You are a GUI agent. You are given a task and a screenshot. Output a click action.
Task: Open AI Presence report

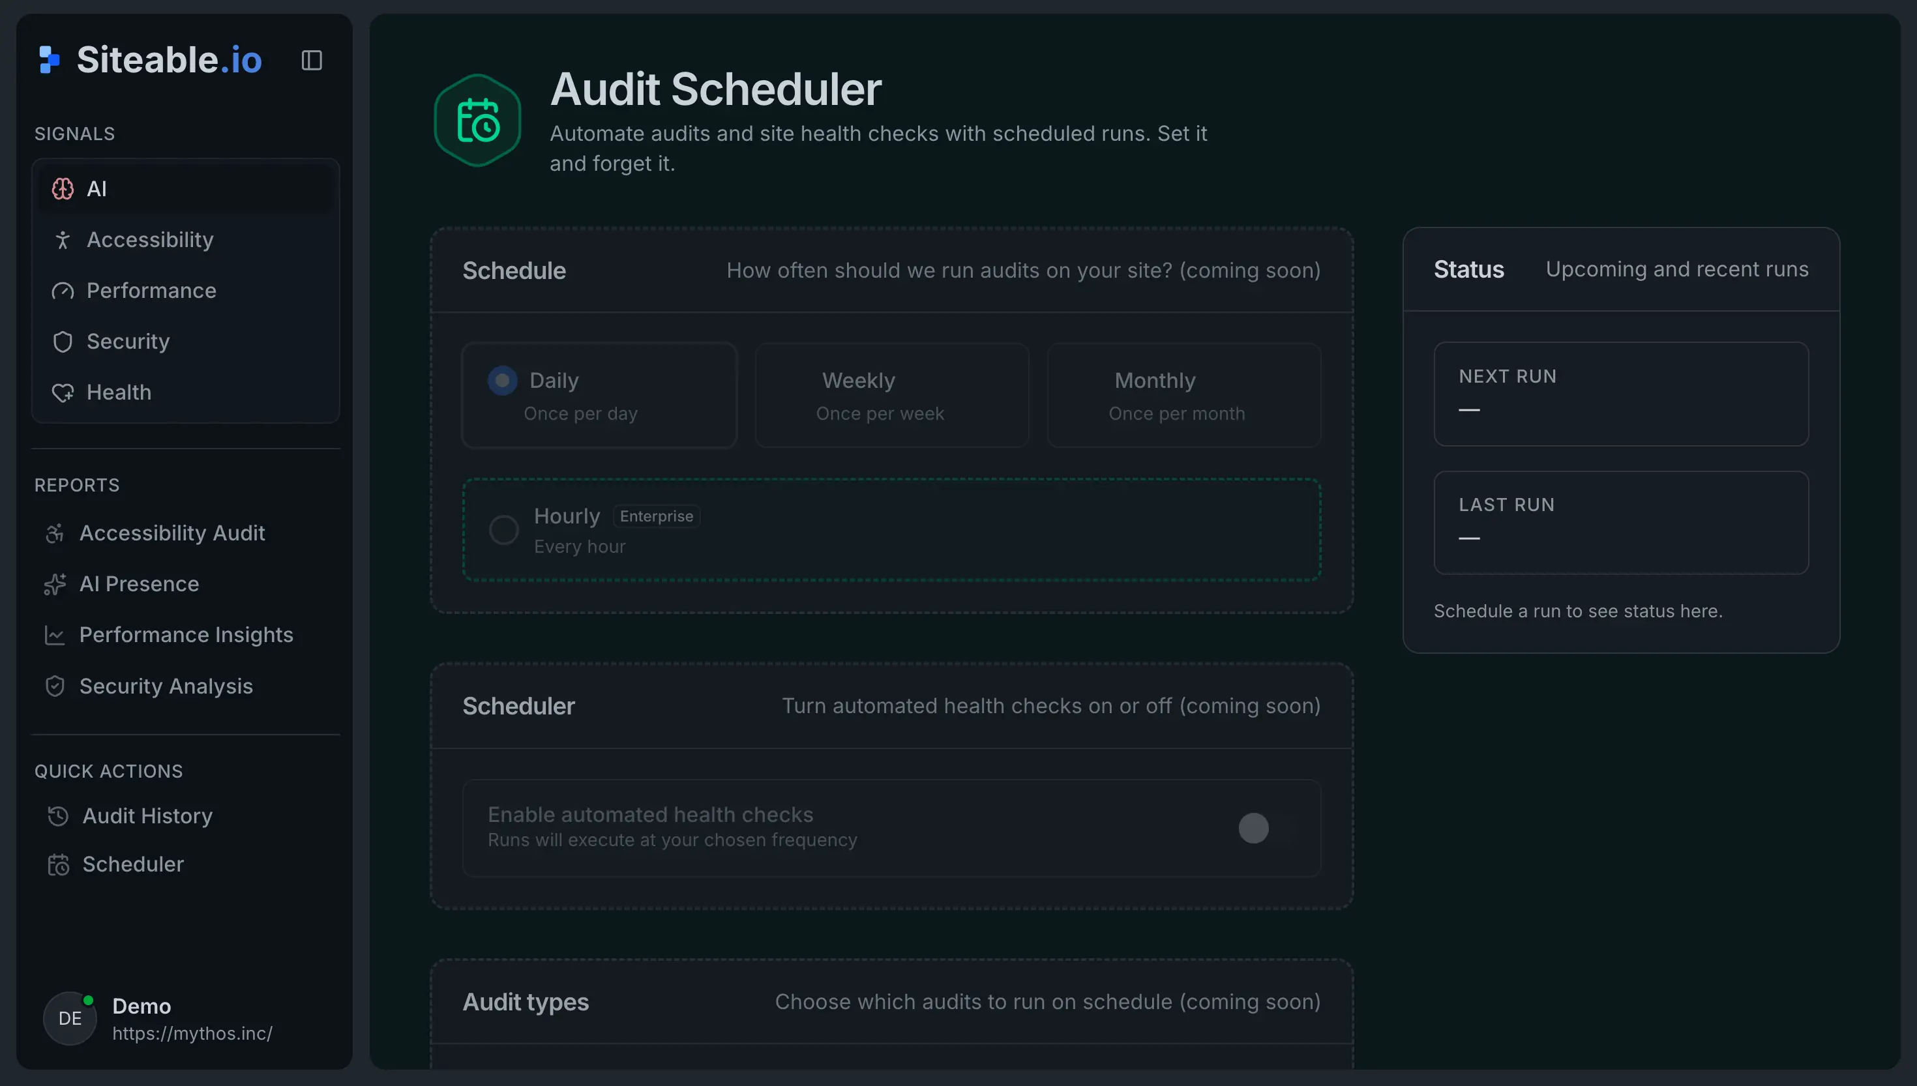[139, 584]
